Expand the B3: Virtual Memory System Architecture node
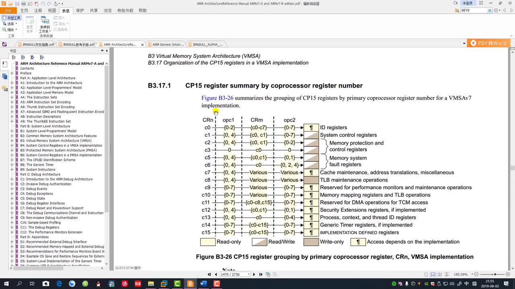Screen dimensions: 515x289 pyautogui.click(x=12, y=140)
